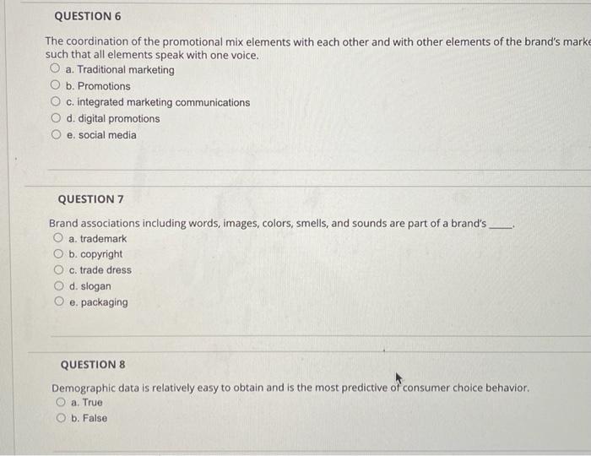Viewport: 591px width, 456px height.
Task: Click the 'QUESTION 7' heading
Action: click(x=90, y=199)
